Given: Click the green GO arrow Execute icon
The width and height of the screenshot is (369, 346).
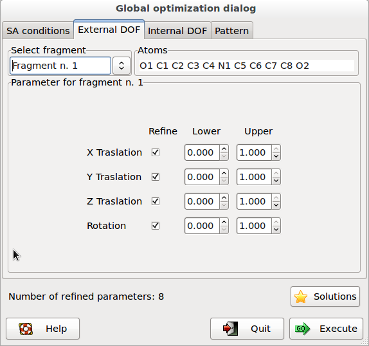Looking at the screenshot, I should pos(303,329).
